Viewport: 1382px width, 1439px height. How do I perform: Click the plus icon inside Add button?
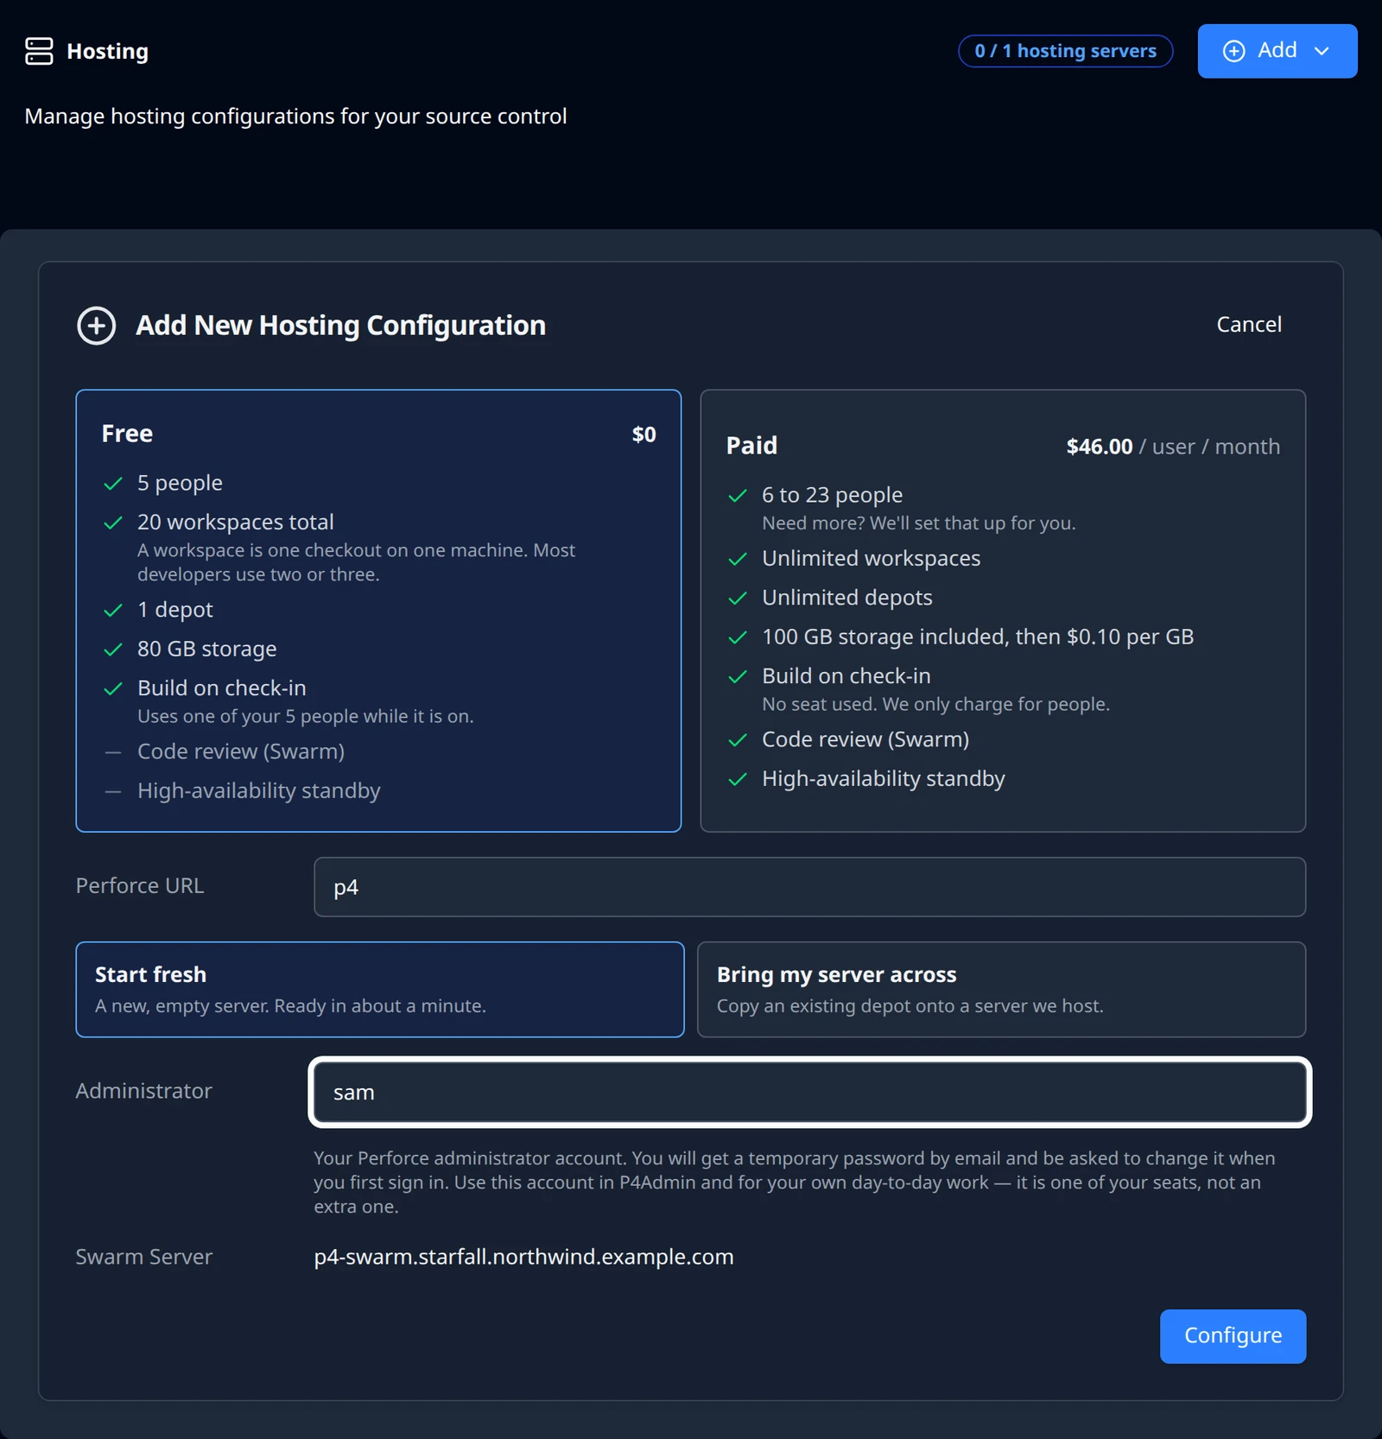click(1234, 51)
